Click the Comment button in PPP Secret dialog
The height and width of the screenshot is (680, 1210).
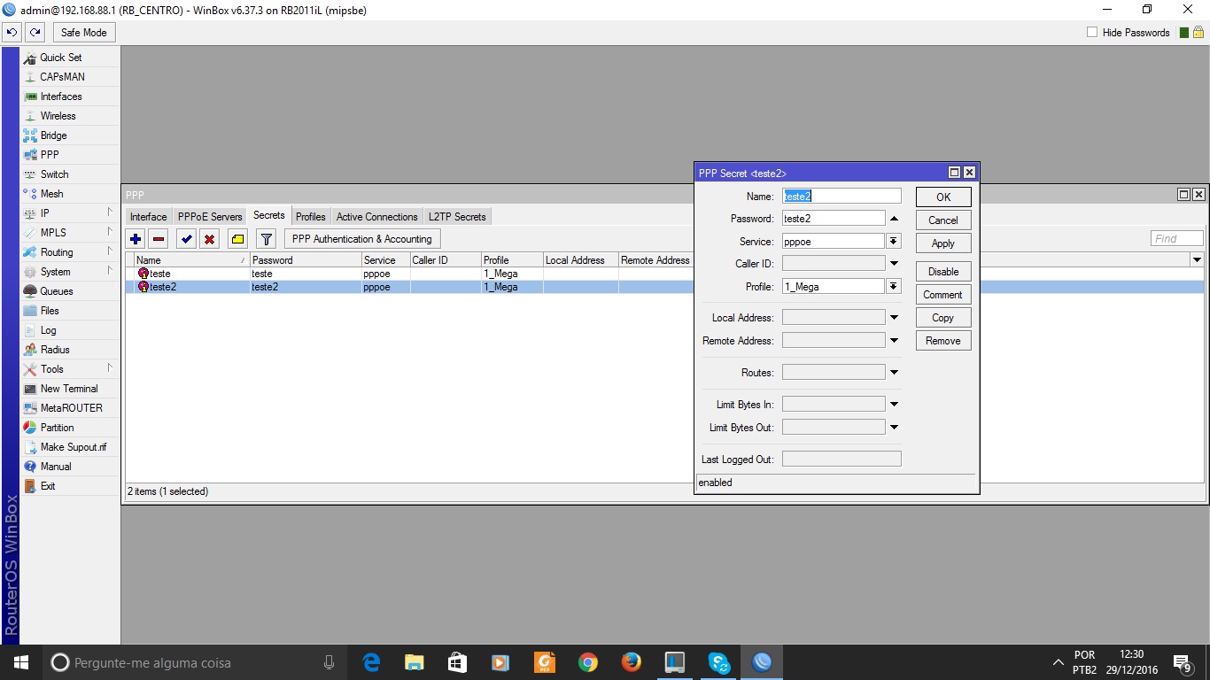943,295
